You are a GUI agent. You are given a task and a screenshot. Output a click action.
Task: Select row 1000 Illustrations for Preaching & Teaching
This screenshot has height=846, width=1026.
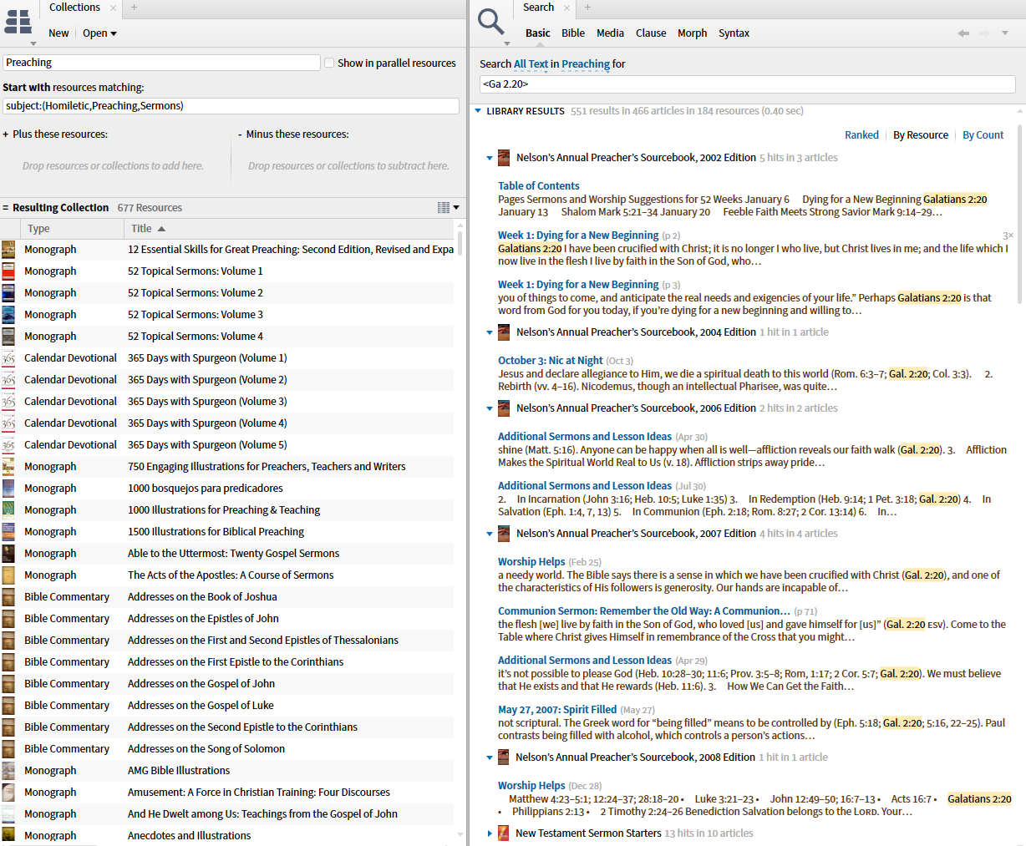click(227, 509)
